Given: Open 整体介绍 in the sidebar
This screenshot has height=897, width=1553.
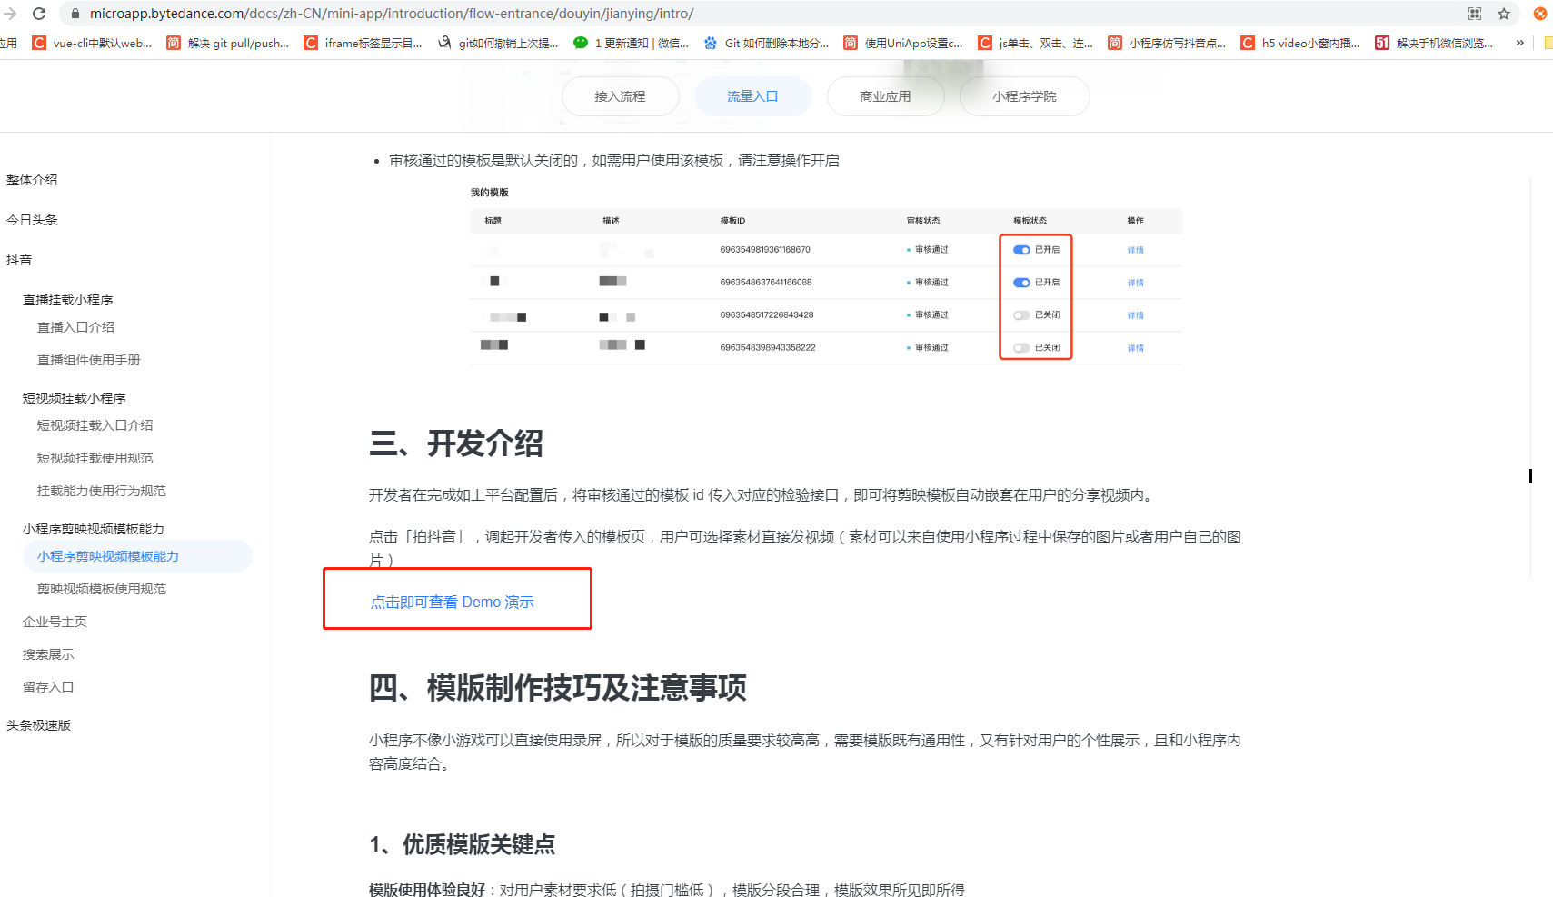Looking at the screenshot, I should point(32,180).
